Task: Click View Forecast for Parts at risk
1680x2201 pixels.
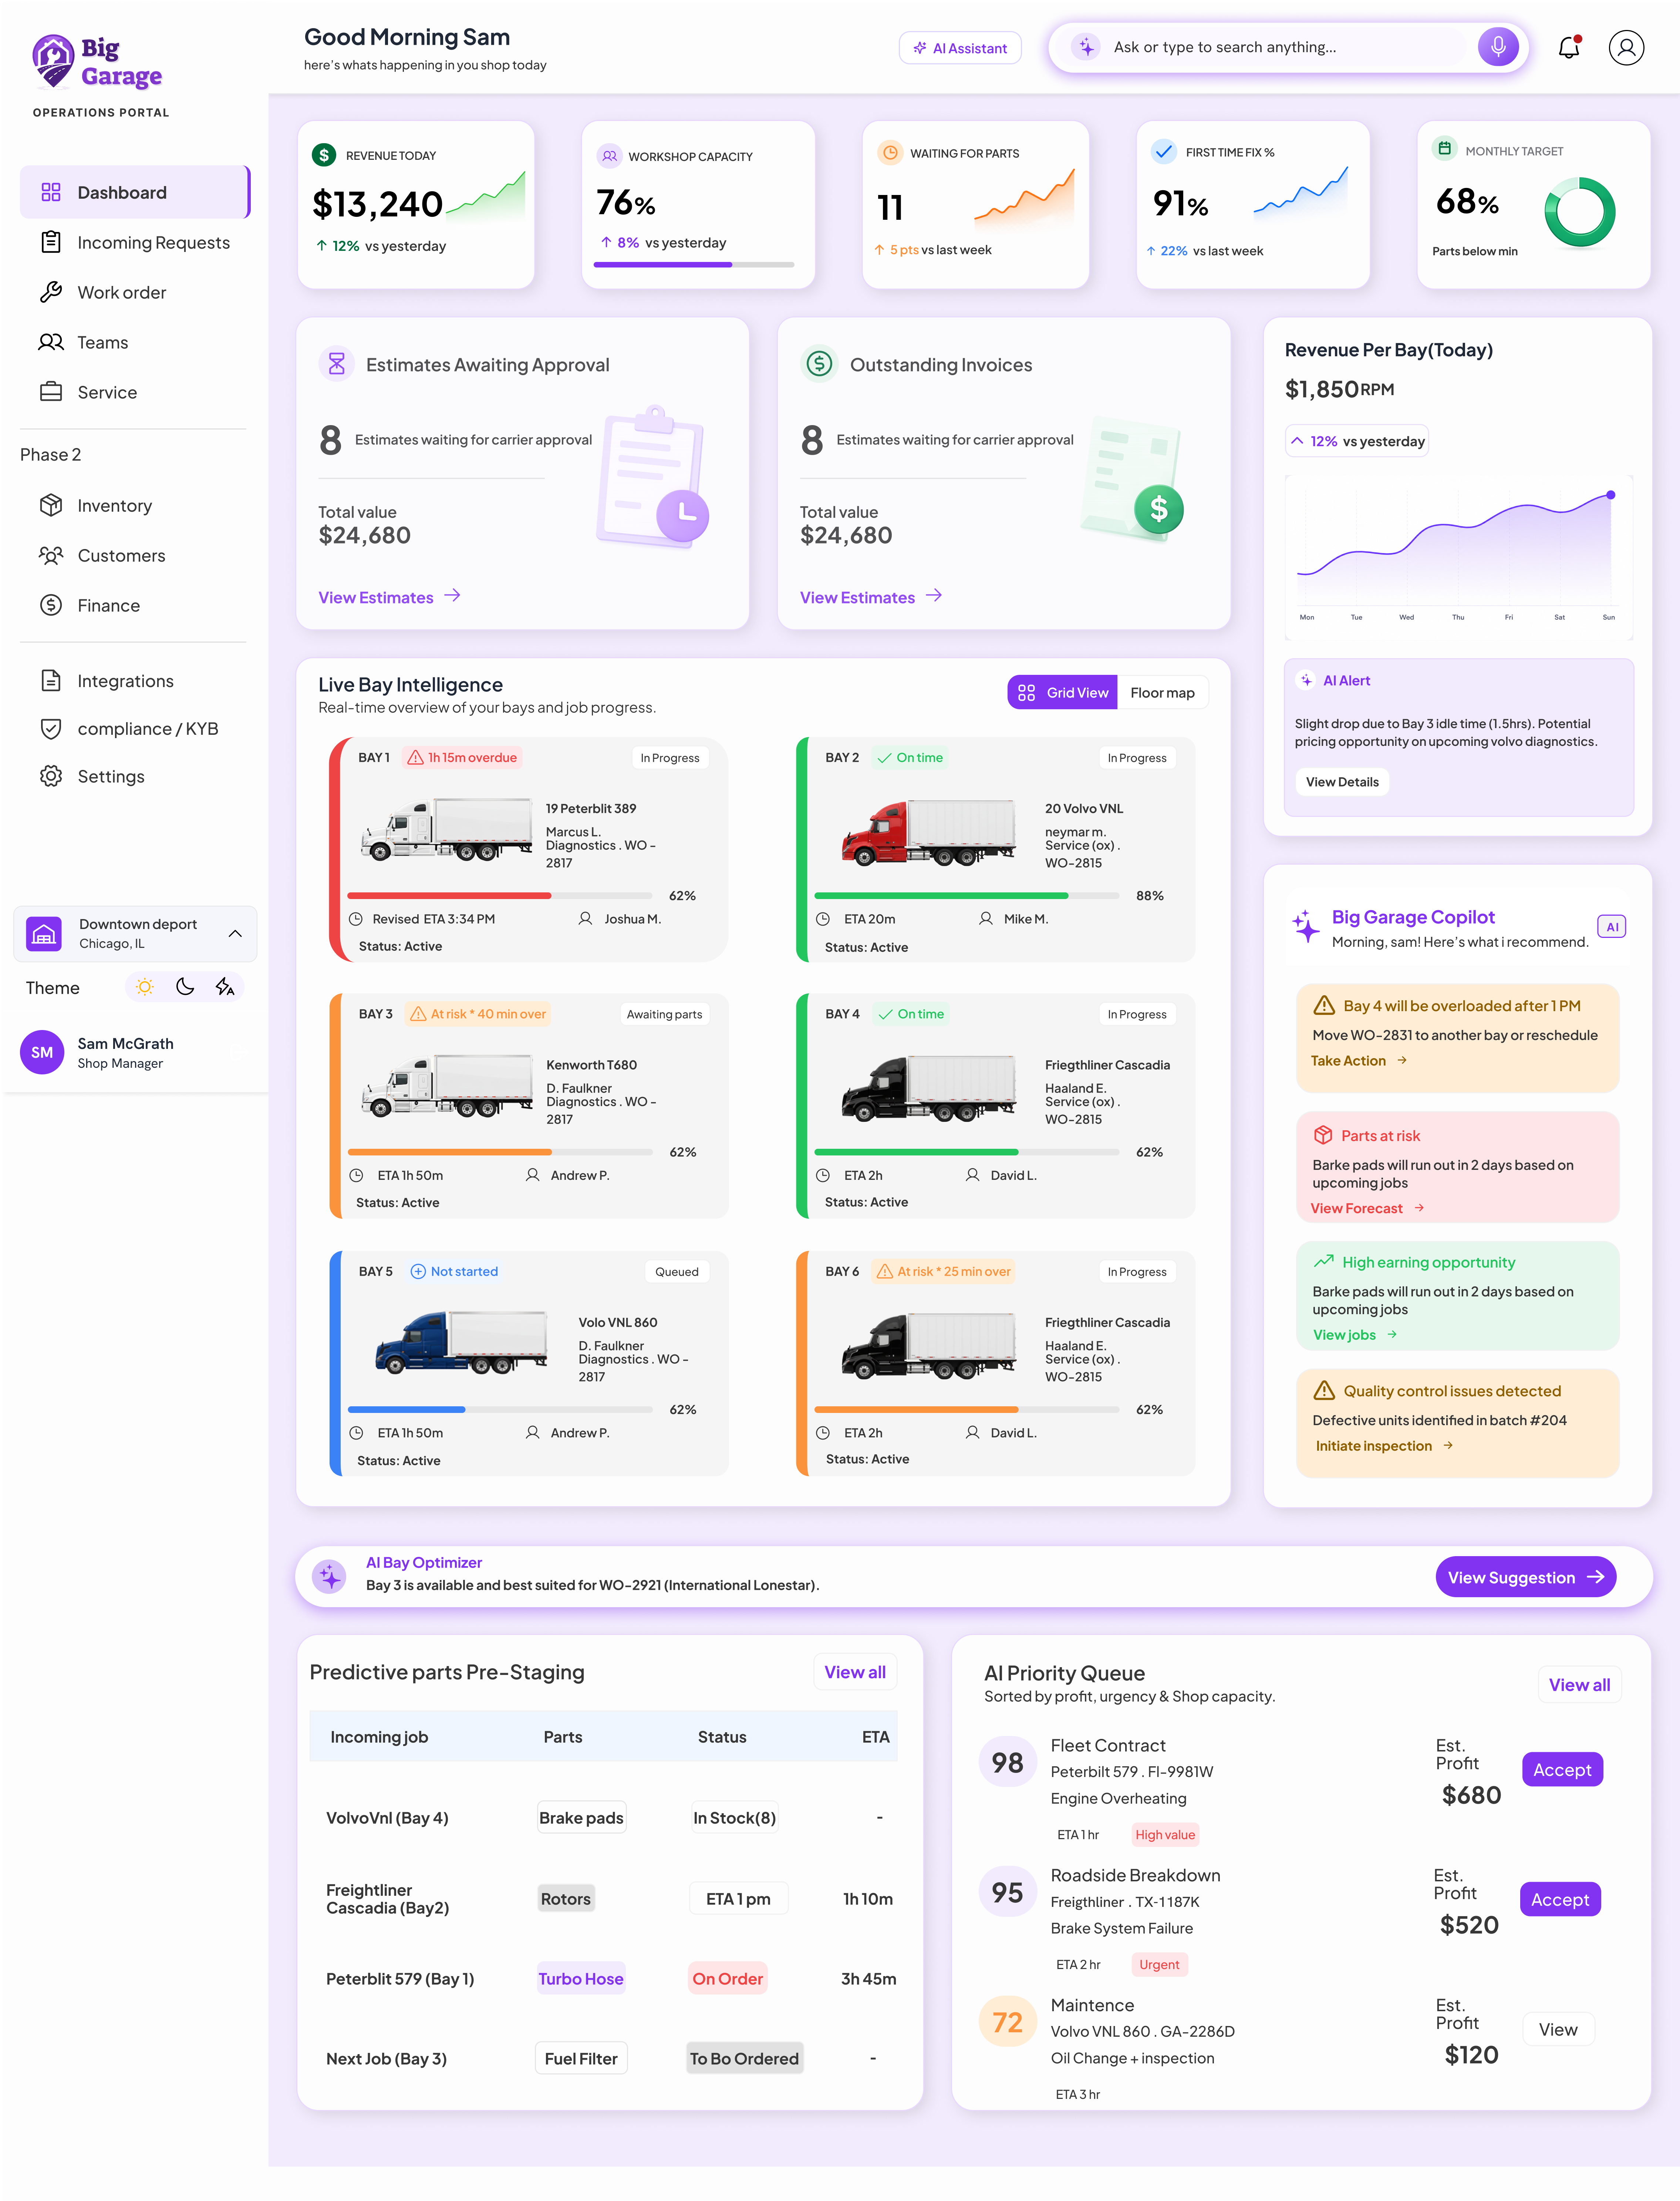Action: (x=1367, y=1208)
